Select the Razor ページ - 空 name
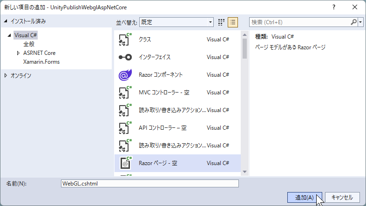Image resolution: width=366 pixels, height=206 pixels. 158,163
